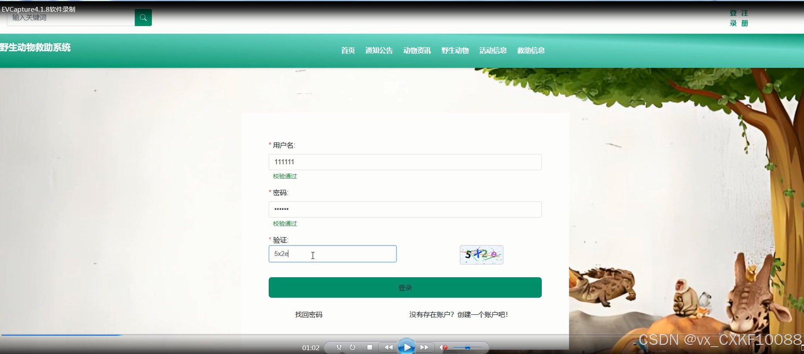Open 活动信息 in the navigation bar
This screenshot has width=804, height=354.
tap(493, 50)
